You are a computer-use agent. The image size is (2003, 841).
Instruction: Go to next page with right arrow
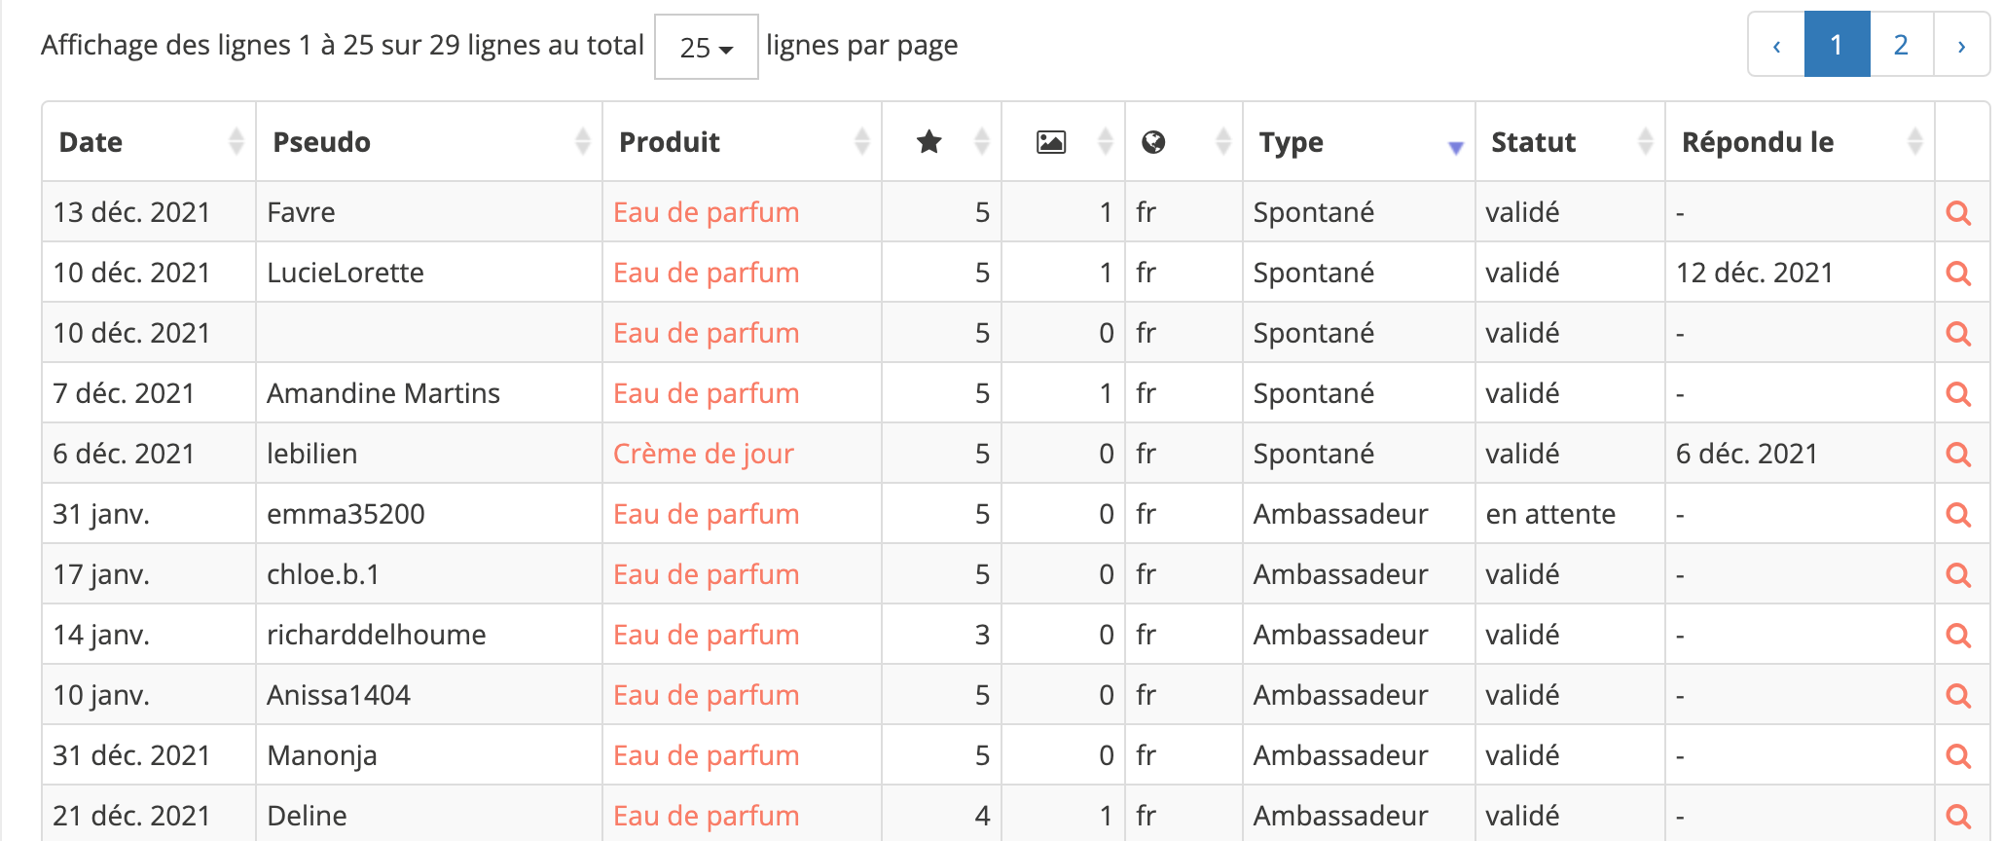coord(1961,45)
